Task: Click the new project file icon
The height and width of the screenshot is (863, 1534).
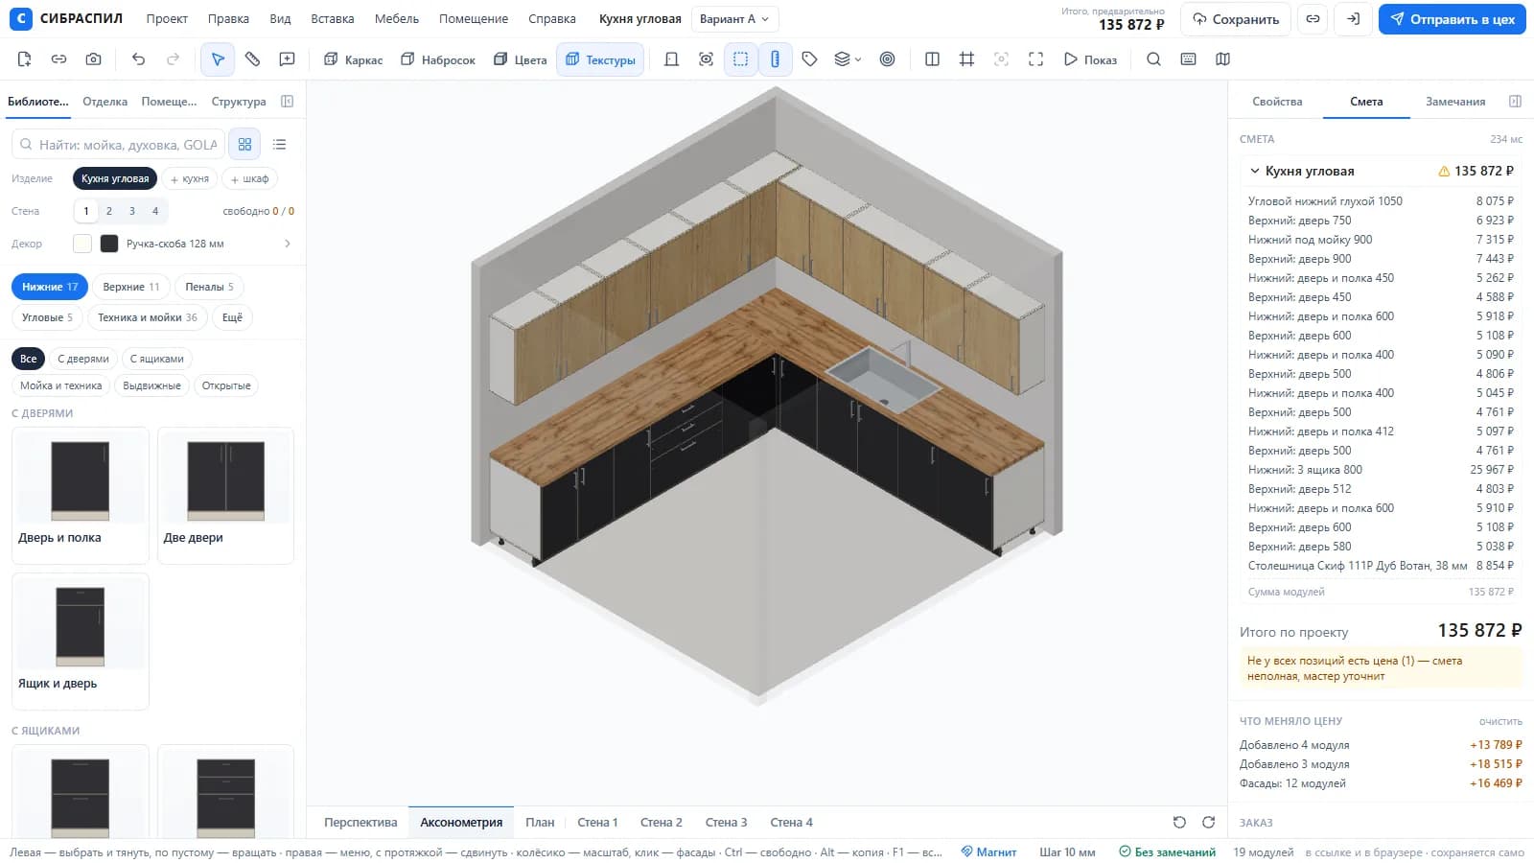Action: 24,59
